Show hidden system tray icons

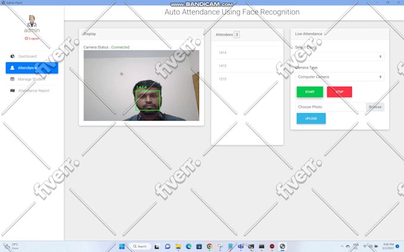342,246
